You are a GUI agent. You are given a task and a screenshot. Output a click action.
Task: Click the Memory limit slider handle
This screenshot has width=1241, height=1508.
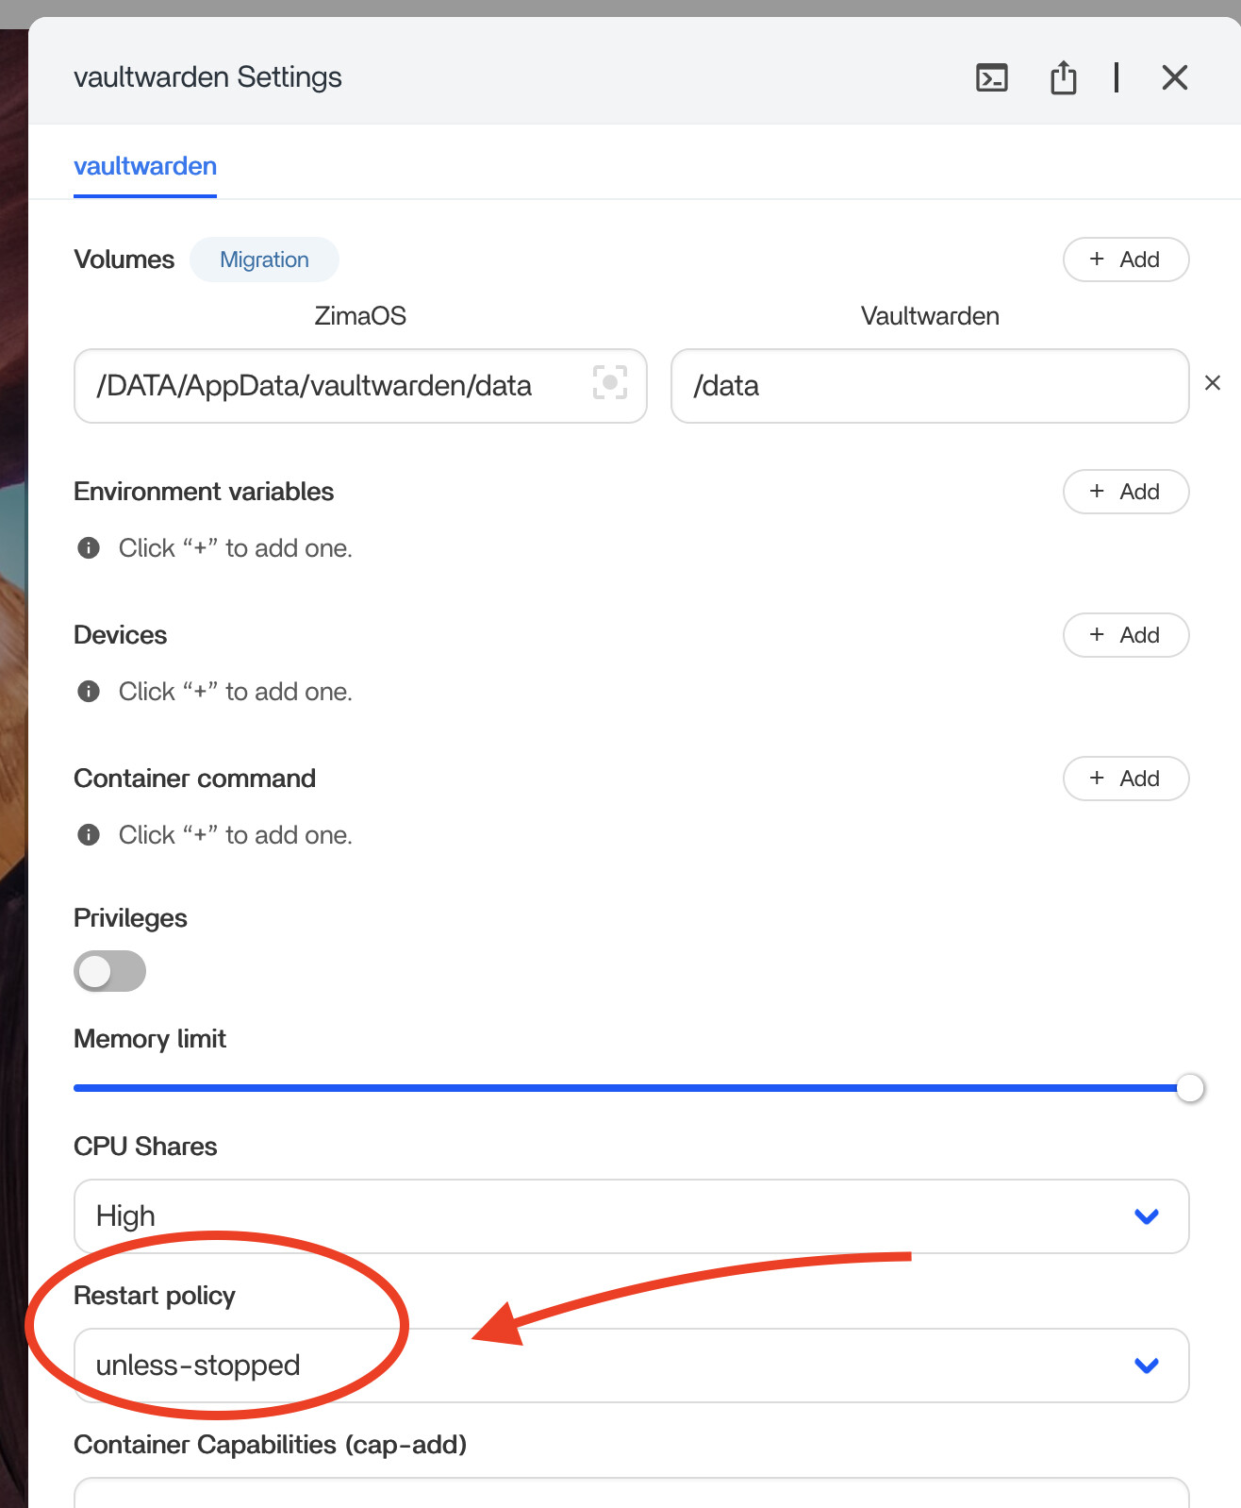click(x=1190, y=1088)
